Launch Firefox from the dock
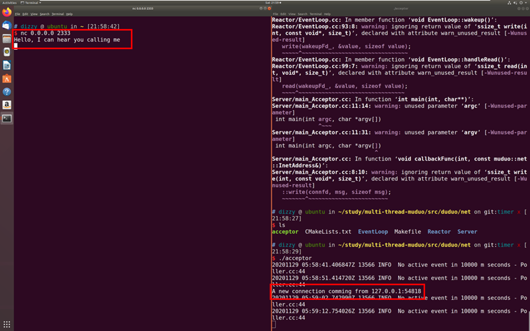Image resolution: width=530 pixels, height=331 pixels. (x=7, y=12)
